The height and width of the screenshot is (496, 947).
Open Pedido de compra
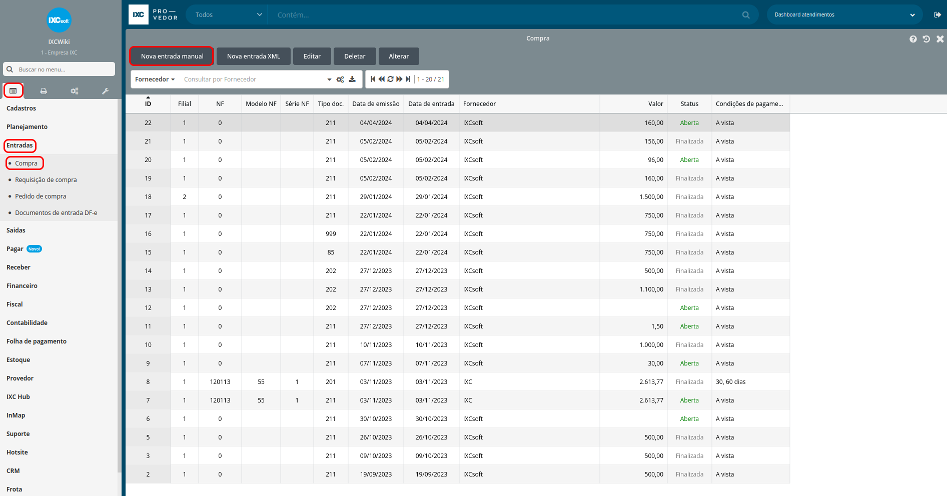pos(41,196)
